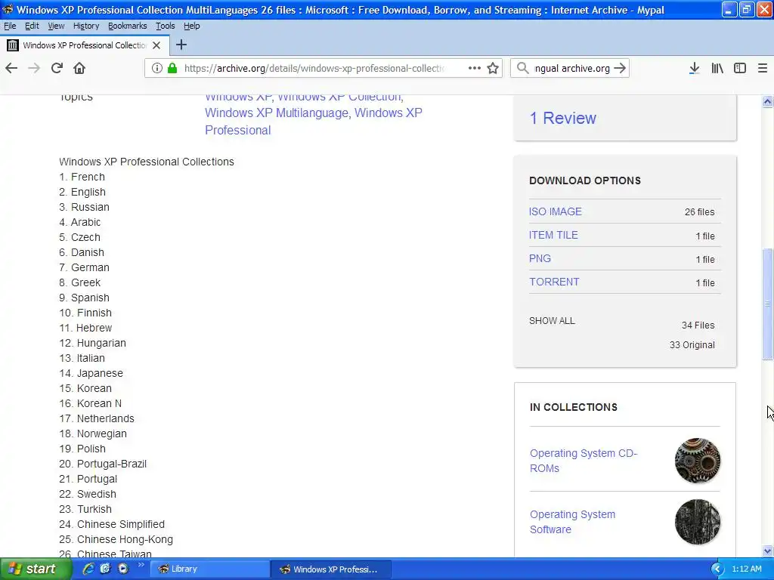Click the '1. French' list entry
The width and height of the screenshot is (774, 580).
[82, 177]
